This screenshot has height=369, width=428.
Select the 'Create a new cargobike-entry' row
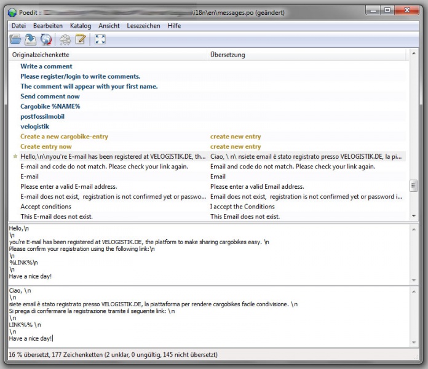click(x=64, y=137)
